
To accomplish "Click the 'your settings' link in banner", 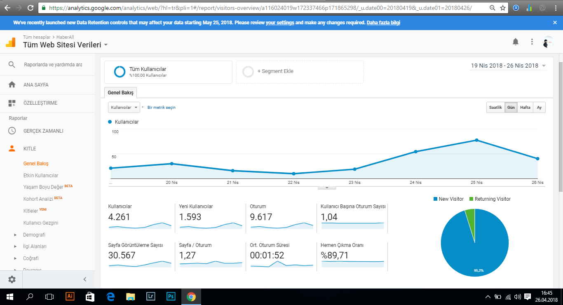I will 280,23.
